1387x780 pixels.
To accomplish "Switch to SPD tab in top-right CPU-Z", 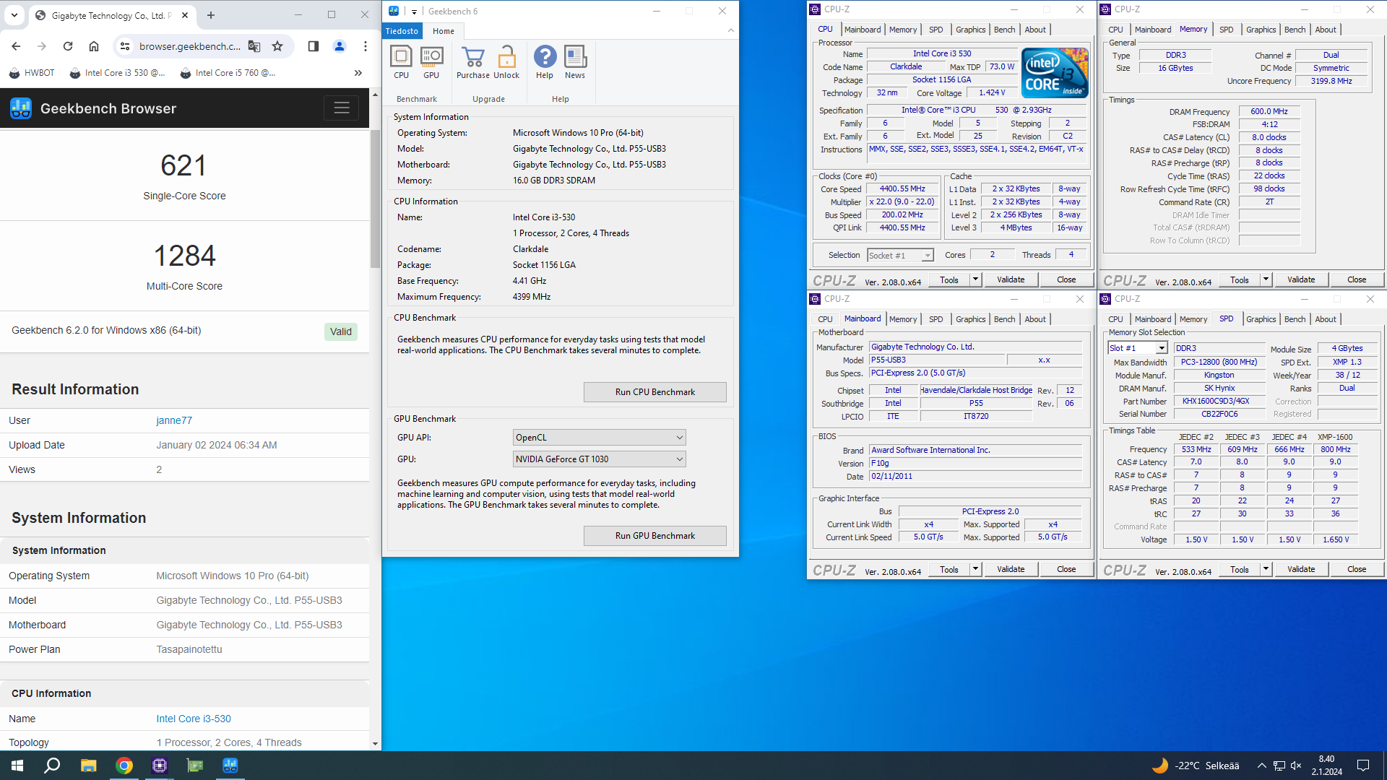I will (1226, 30).
